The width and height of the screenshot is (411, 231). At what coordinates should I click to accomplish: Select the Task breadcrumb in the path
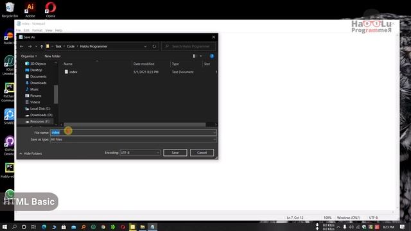pos(58,46)
